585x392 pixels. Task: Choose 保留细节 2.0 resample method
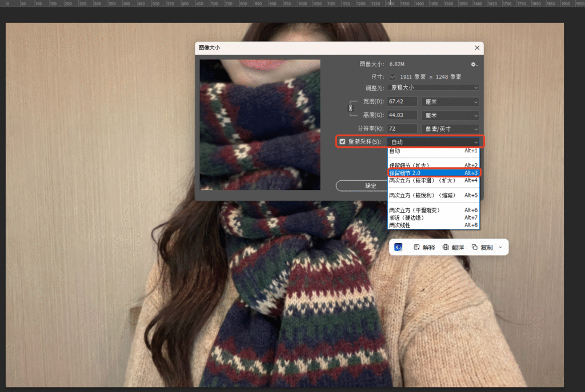(x=434, y=172)
